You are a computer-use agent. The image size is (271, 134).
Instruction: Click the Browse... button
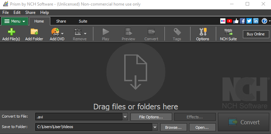[173, 127]
